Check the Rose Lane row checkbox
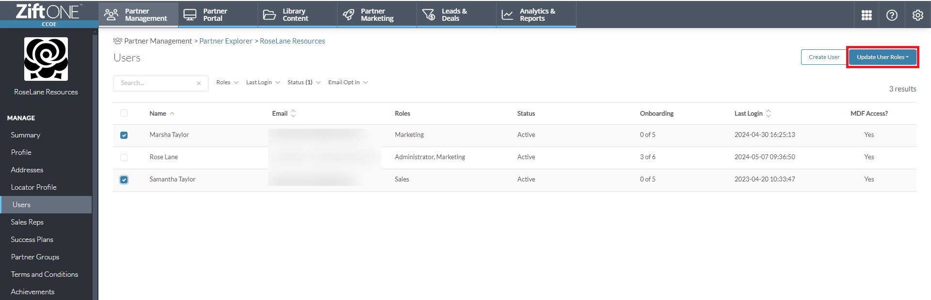The width and height of the screenshot is (931, 300). (x=124, y=157)
